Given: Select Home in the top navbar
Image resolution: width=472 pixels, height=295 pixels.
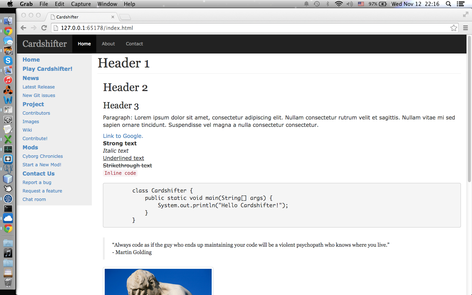Looking at the screenshot, I should click(x=84, y=44).
